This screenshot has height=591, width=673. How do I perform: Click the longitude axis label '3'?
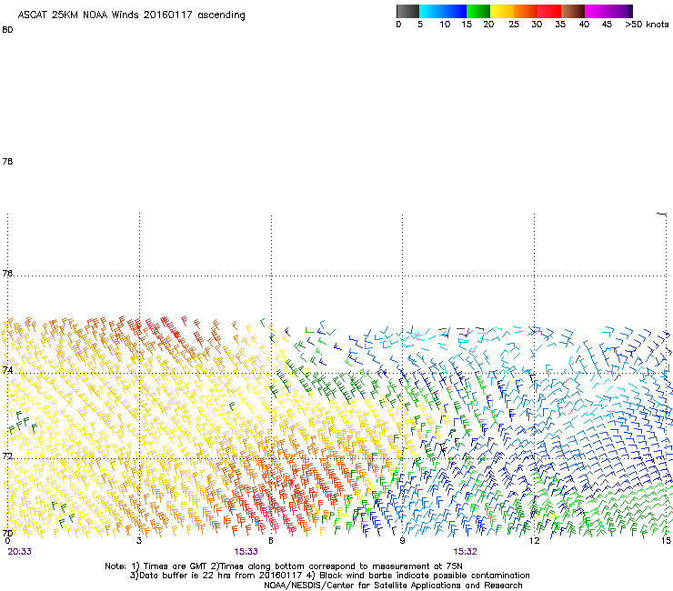click(x=139, y=541)
